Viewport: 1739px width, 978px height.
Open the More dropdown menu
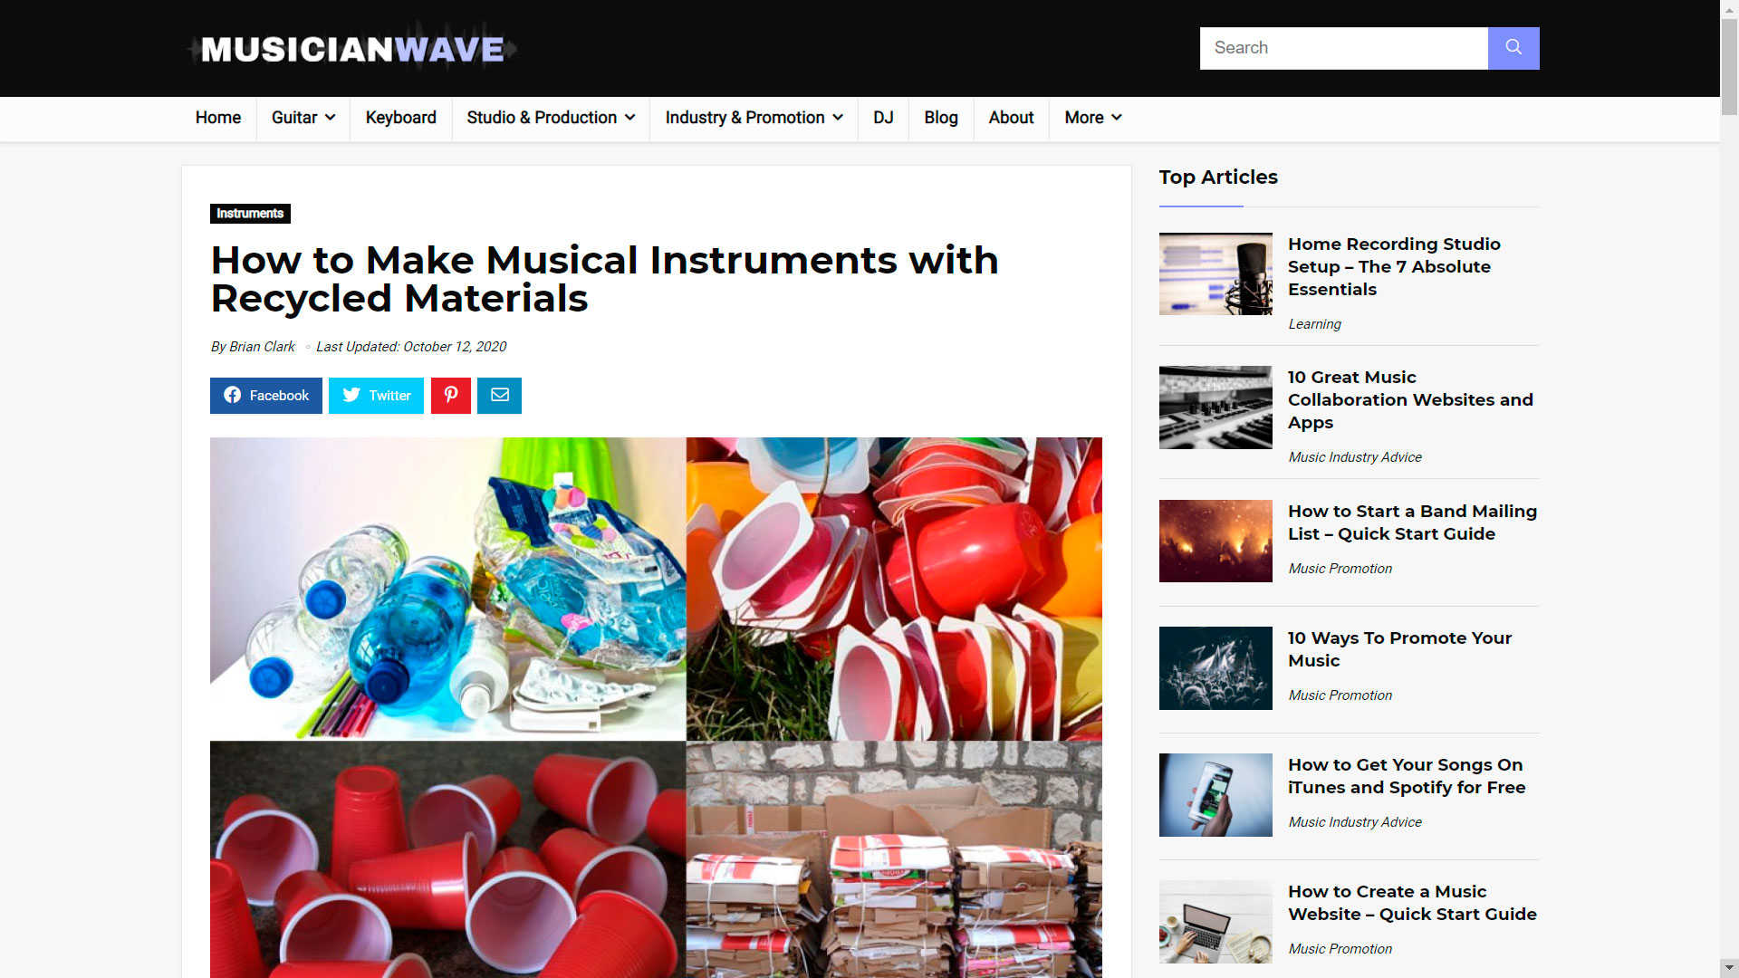[1092, 118]
